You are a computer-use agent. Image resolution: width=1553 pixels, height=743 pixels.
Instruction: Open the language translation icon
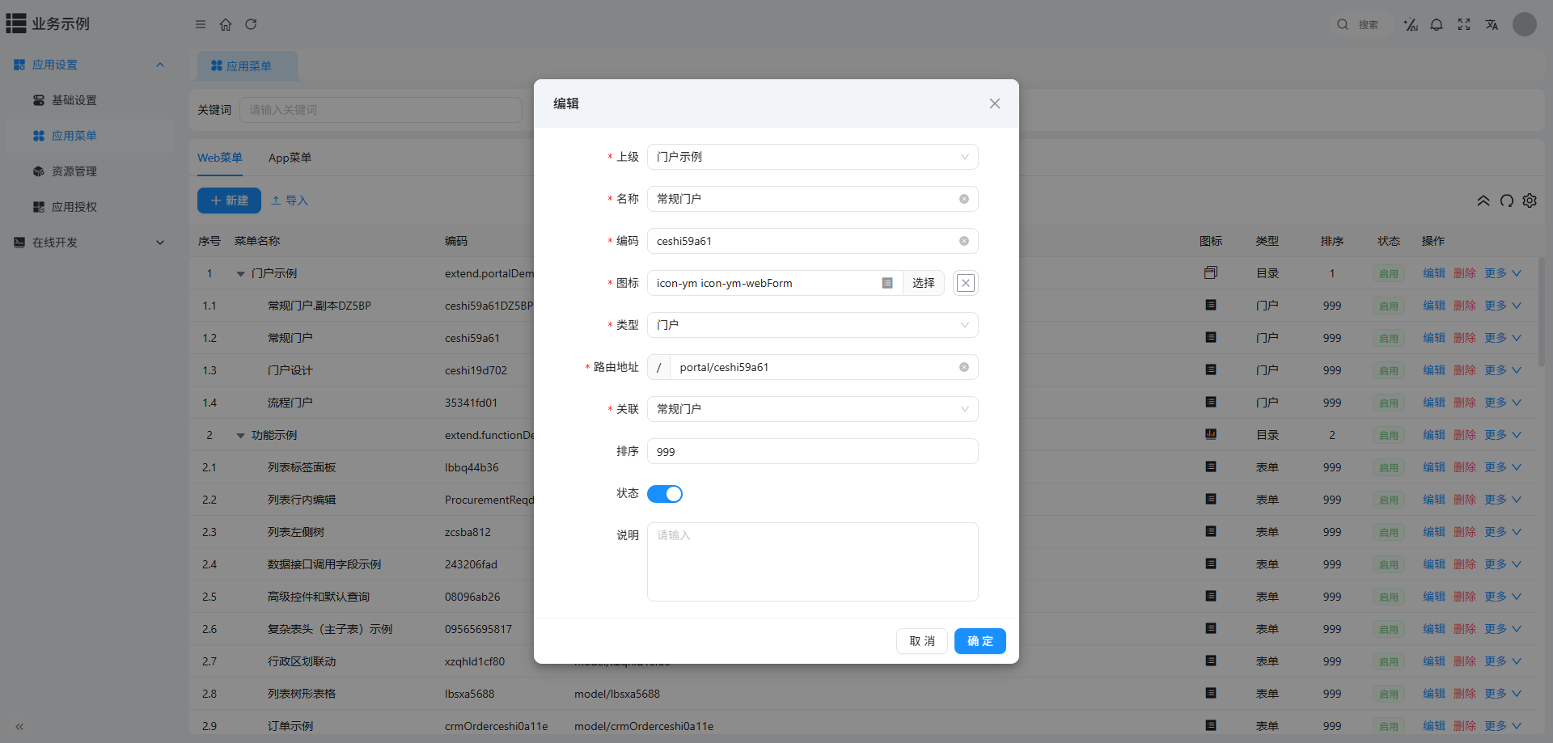[x=1492, y=24]
